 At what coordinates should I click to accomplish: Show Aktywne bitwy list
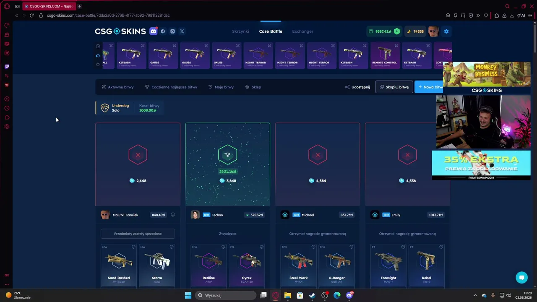coord(117,87)
